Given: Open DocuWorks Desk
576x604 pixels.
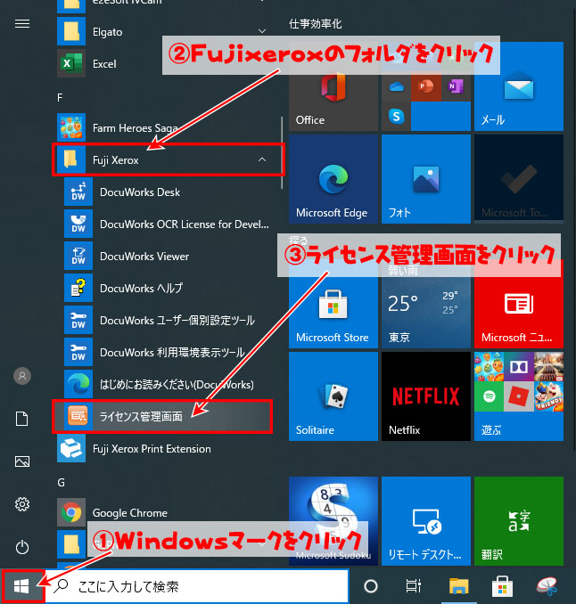Looking at the screenshot, I should click(169, 192).
